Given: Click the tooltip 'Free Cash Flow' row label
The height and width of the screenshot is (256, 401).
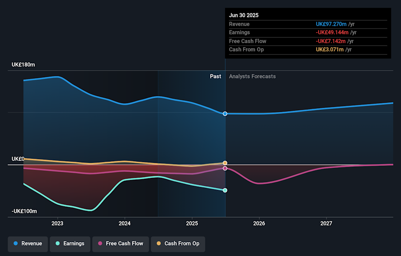Looking at the screenshot, I should click(248, 41).
